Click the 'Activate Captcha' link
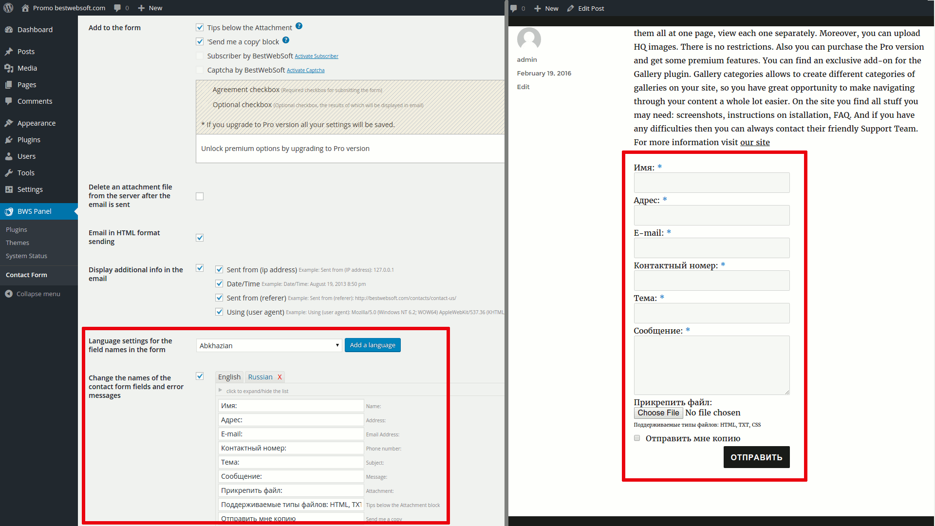The image size is (935, 526). (306, 71)
